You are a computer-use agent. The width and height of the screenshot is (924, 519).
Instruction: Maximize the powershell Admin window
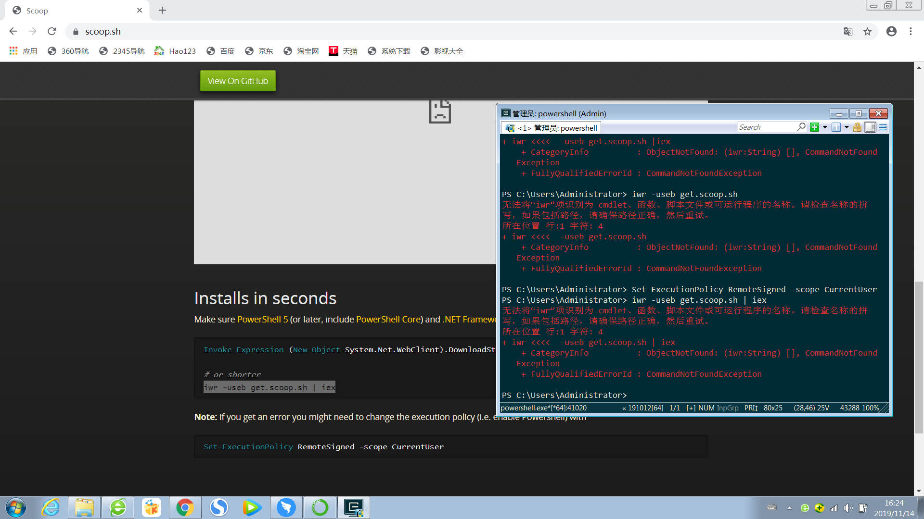tap(859, 113)
